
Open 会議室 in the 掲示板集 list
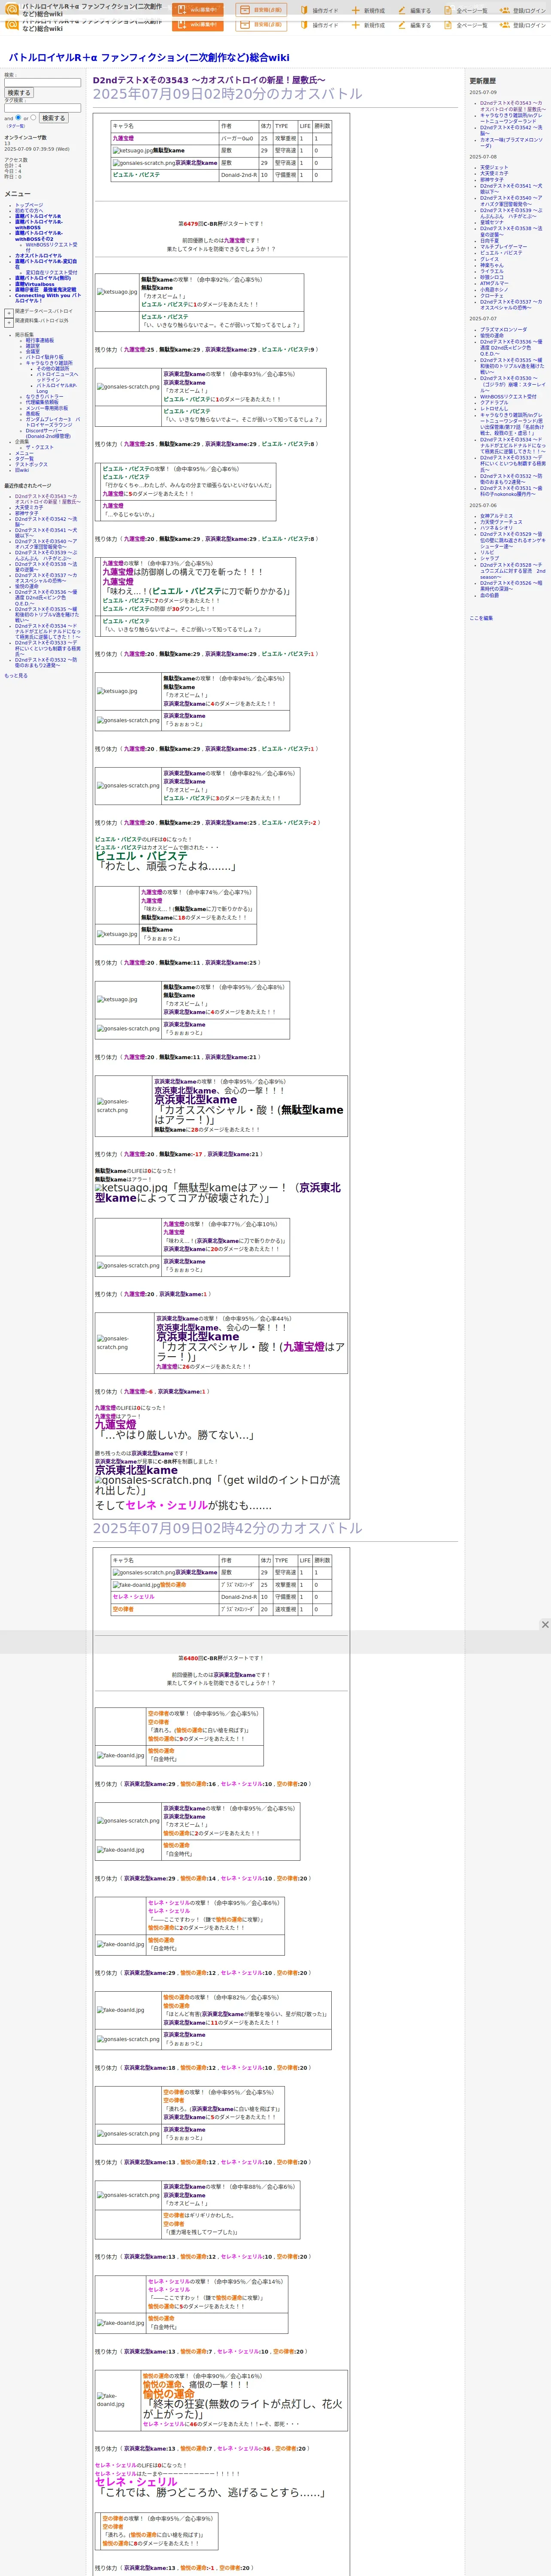(x=33, y=351)
